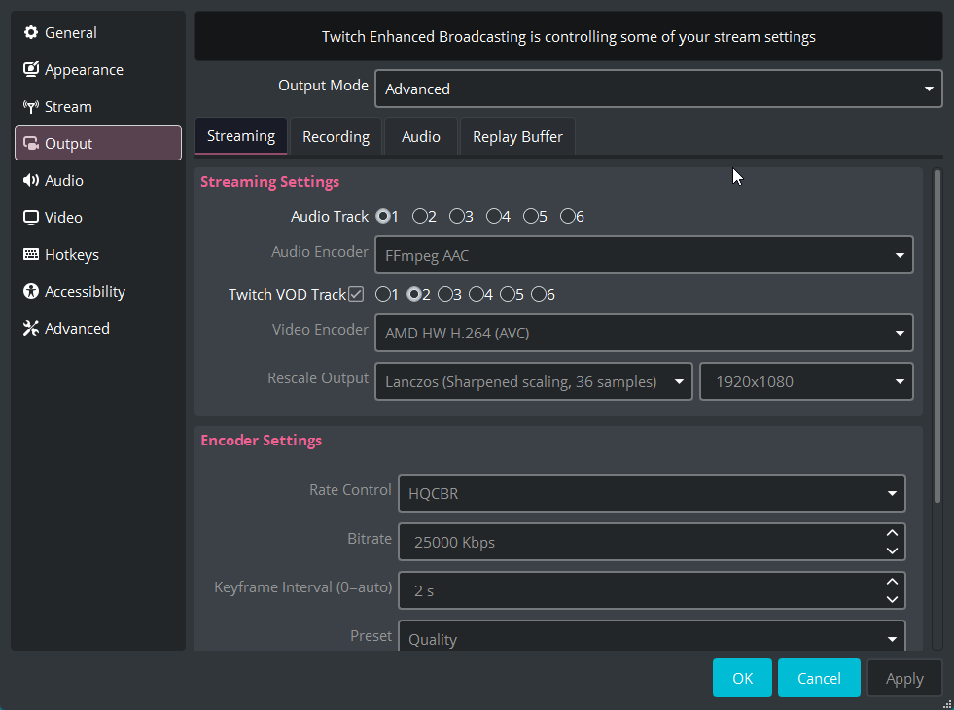Click the Video monitor icon
Viewport: 954px width, 710px height.
(30, 217)
